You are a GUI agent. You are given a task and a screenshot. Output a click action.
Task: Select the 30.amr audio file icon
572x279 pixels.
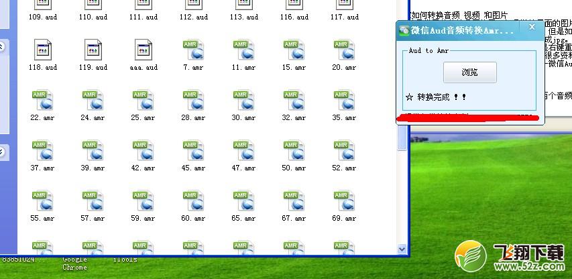[x=243, y=100]
